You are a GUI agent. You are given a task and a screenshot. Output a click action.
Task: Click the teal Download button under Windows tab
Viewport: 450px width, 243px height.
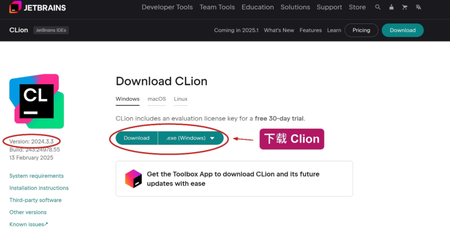pyautogui.click(x=137, y=138)
